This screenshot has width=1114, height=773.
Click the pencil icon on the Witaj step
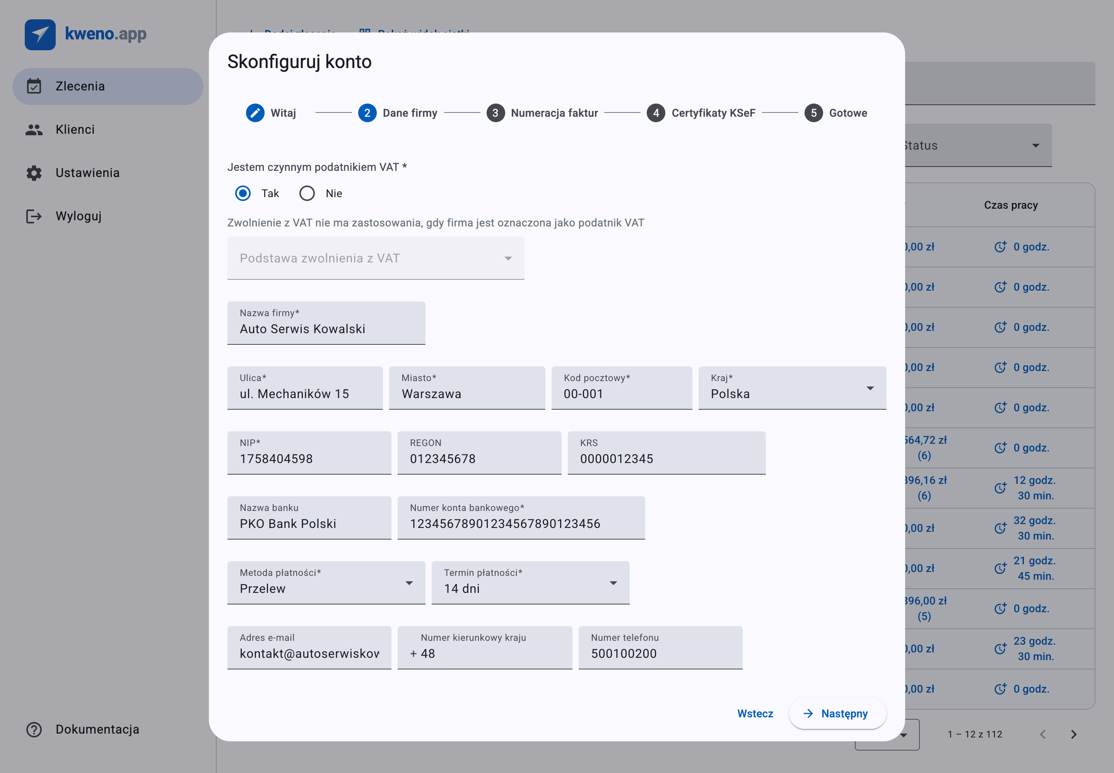pyautogui.click(x=255, y=113)
